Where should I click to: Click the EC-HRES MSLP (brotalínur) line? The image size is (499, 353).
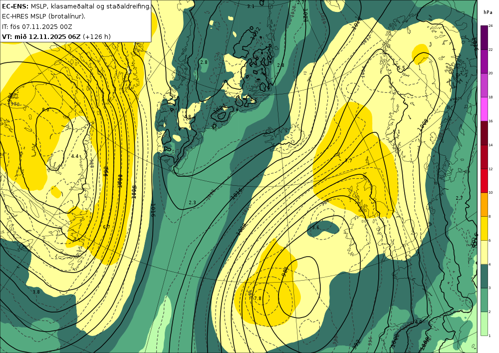click(x=43, y=16)
